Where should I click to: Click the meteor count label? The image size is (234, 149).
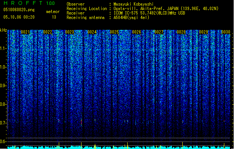tap(53, 12)
